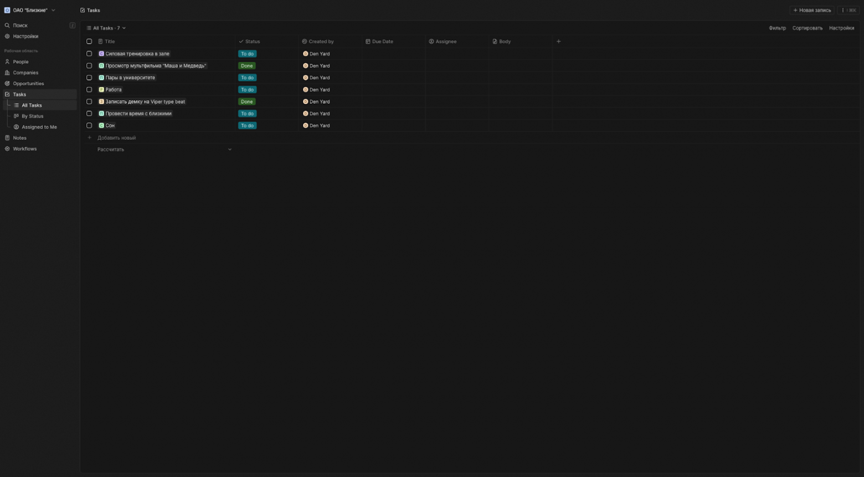The image size is (864, 477).
Task: Expand the Рассчитать dropdown under the table
Action: (229, 150)
